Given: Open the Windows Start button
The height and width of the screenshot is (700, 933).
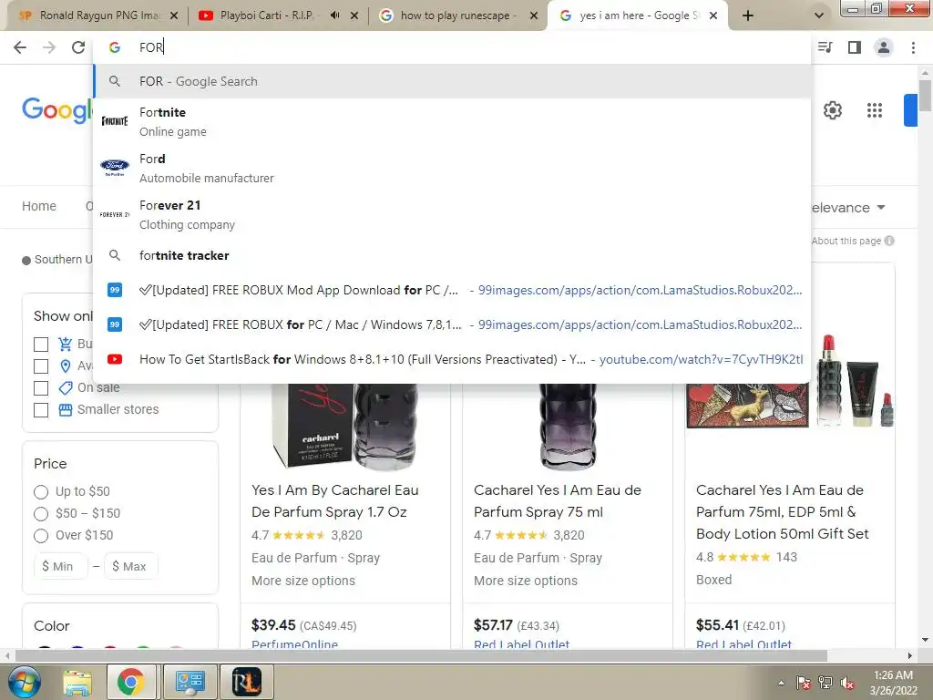Looking at the screenshot, I should click(x=24, y=682).
